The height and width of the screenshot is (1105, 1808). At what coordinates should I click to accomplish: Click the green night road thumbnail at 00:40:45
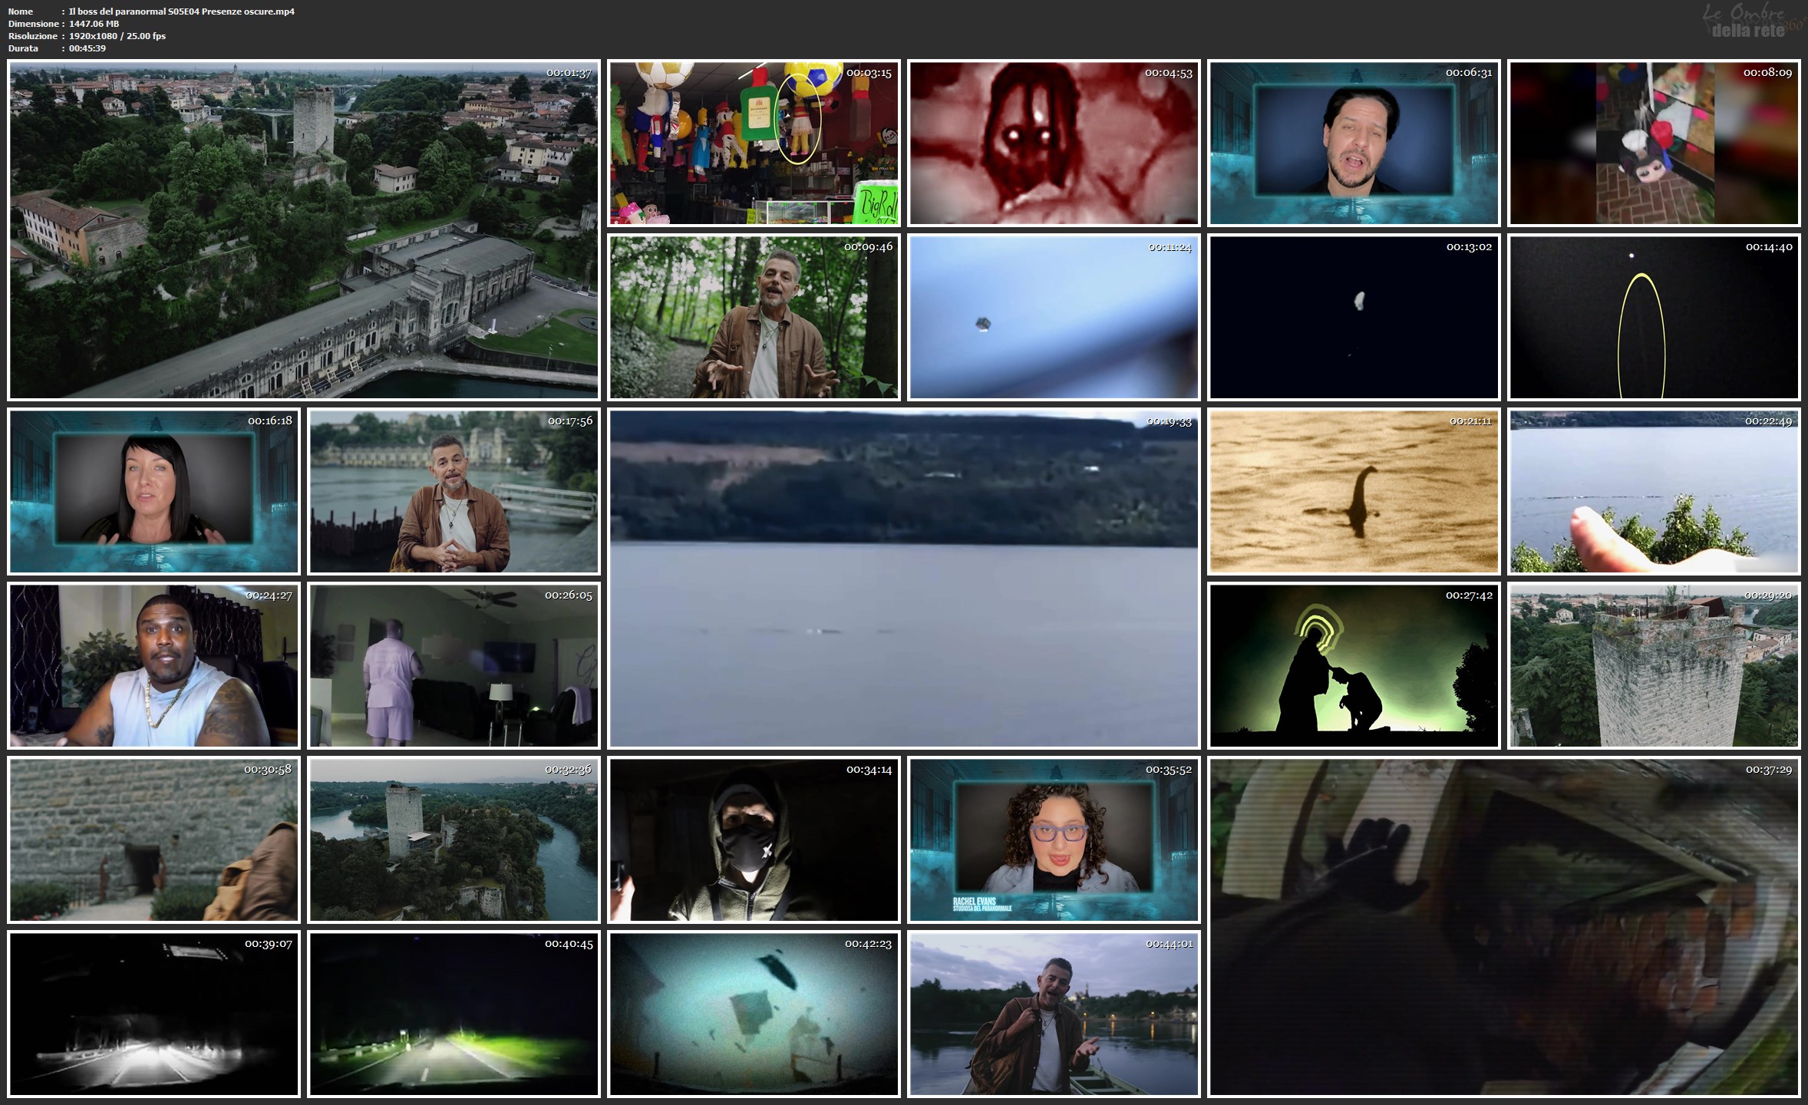coord(454,1014)
